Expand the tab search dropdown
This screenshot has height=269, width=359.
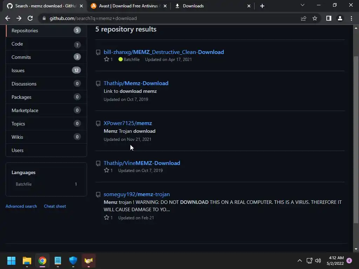tap(303, 5)
